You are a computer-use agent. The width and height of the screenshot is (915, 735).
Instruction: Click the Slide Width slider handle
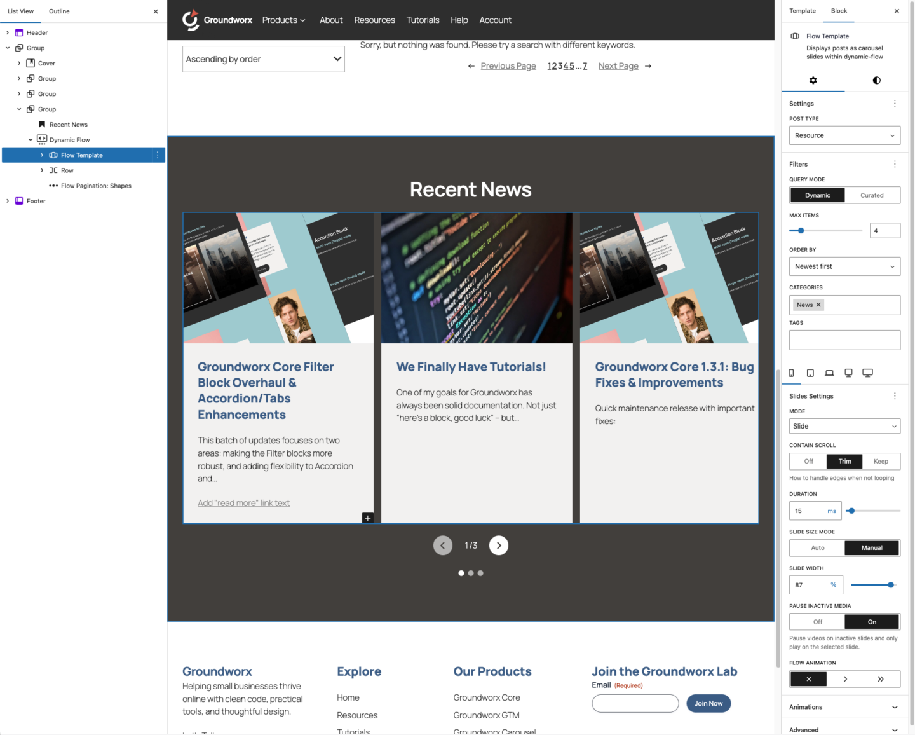tap(891, 584)
